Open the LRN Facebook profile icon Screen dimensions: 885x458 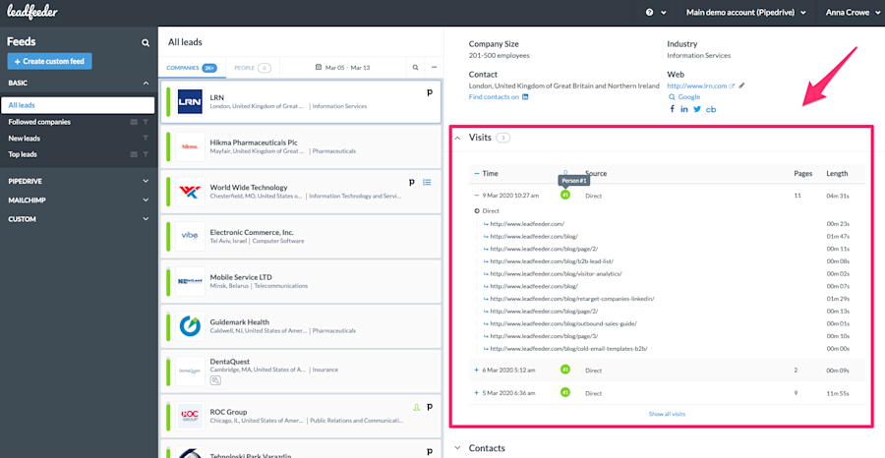[x=673, y=109]
